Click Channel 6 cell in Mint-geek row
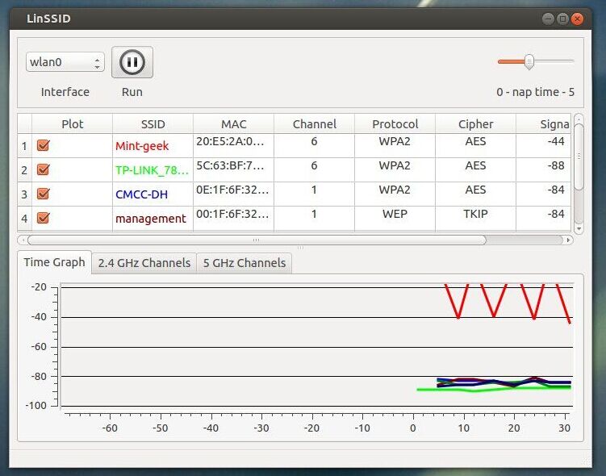This screenshot has width=606, height=476. pyautogui.click(x=314, y=146)
